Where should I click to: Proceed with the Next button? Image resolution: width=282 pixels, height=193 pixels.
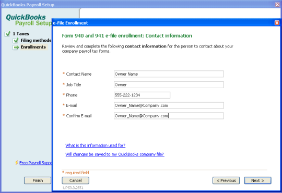[257, 180]
